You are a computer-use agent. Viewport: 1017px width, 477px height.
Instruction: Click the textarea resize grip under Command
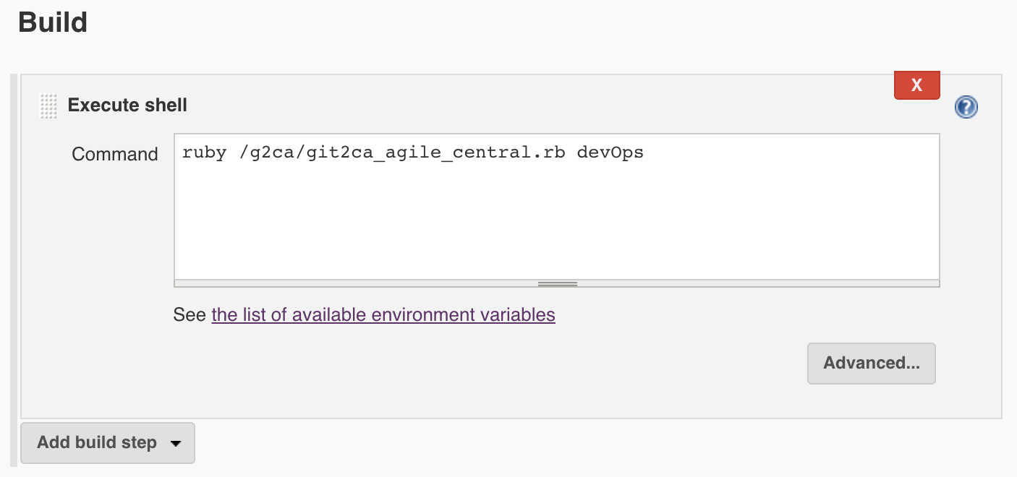[x=557, y=284]
